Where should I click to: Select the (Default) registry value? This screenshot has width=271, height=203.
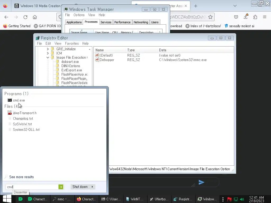[x=106, y=56]
